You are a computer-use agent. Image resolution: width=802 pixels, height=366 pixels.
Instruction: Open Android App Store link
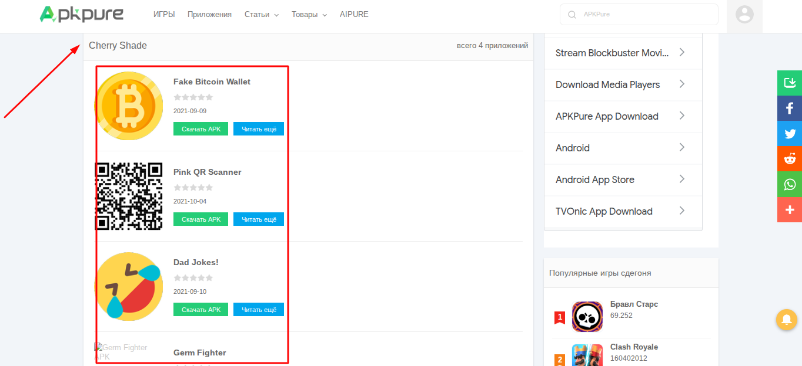pyautogui.click(x=595, y=179)
